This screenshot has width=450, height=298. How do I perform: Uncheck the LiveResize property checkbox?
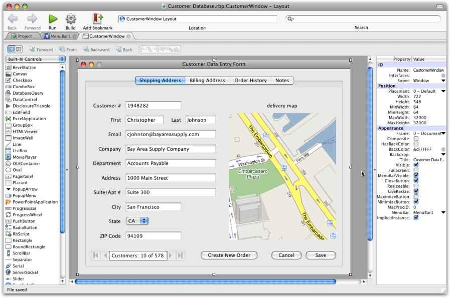415,191
